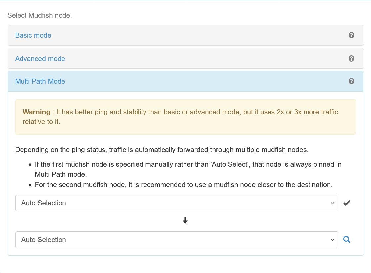This screenshot has width=371, height=273.
Task: Click the 'Depending on the ping status' paragraph
Action: 162,150
